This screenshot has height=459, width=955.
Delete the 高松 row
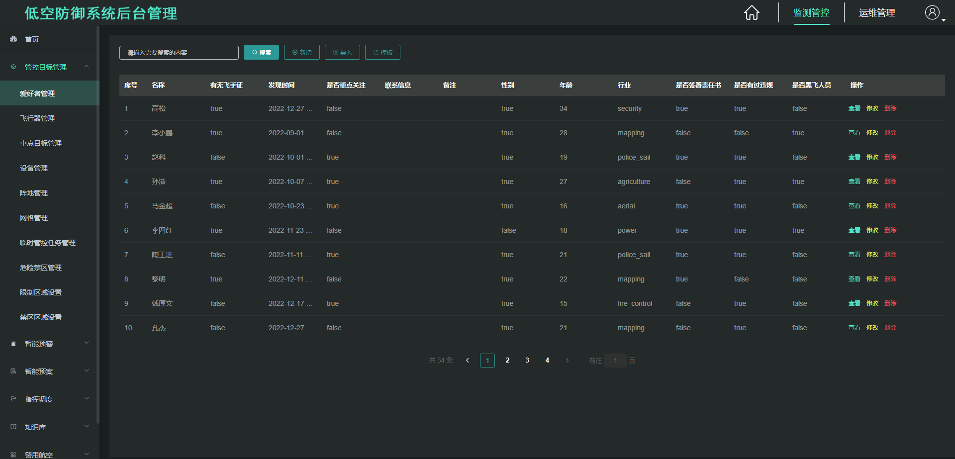pyautogui.click(x=890, y=108)
